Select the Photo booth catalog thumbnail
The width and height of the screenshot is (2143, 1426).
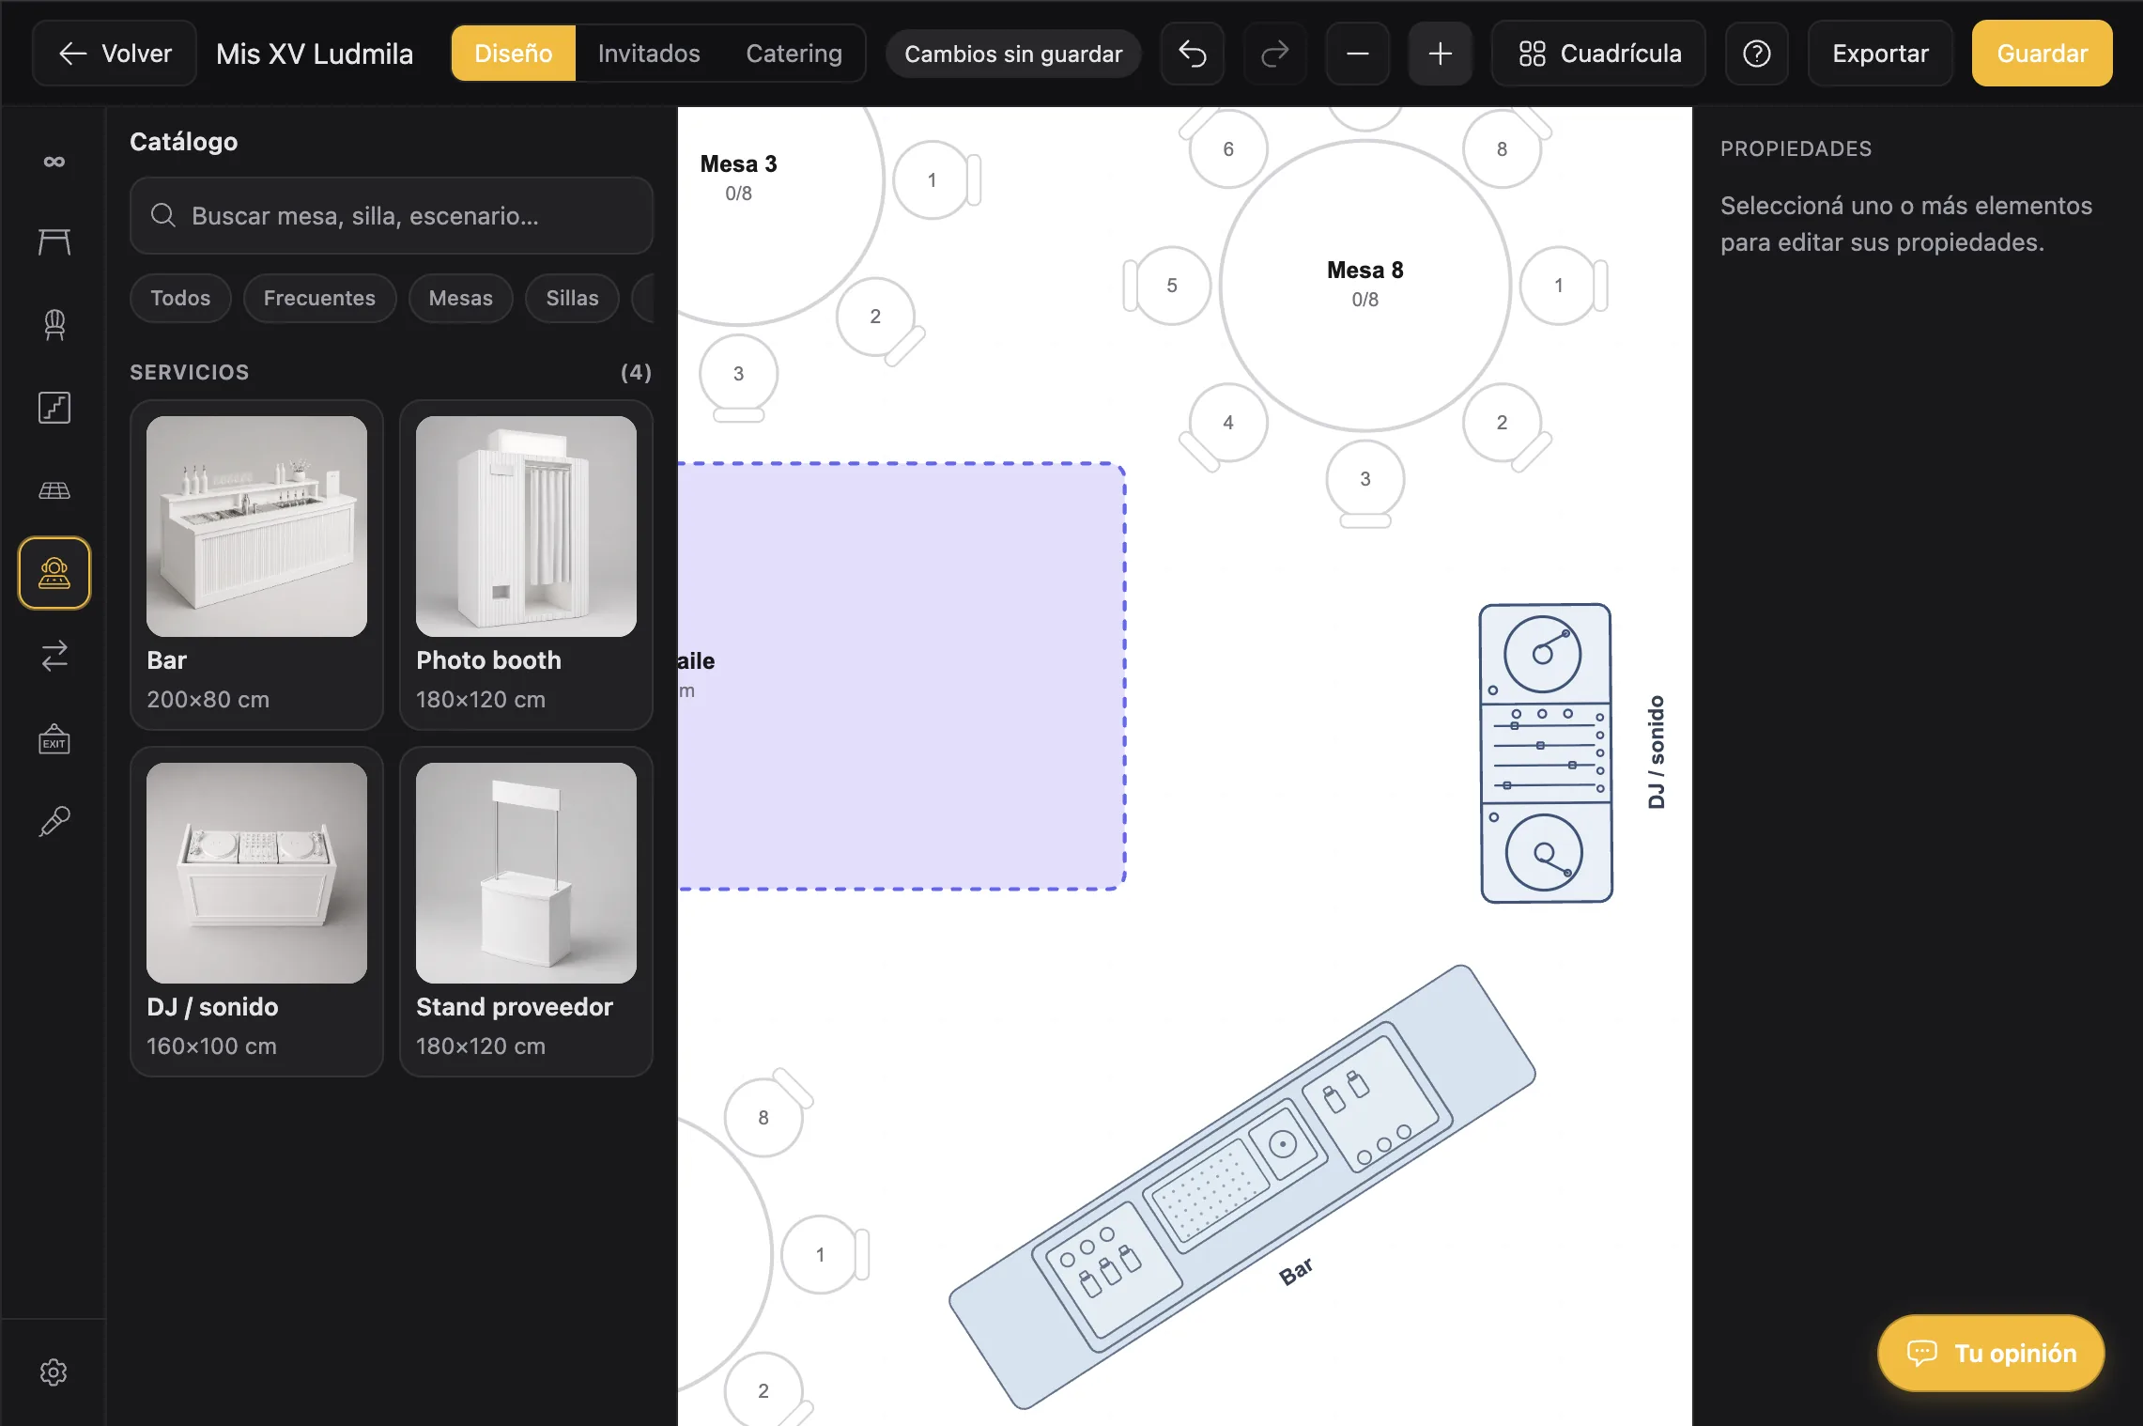(x=526, y=527)
